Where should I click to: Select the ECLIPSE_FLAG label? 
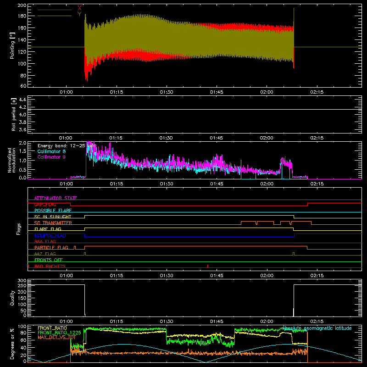[50, 235]
